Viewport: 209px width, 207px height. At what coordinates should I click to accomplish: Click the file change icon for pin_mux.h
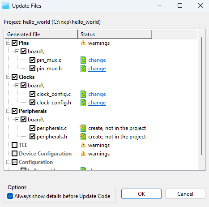(x=83, y=69)
